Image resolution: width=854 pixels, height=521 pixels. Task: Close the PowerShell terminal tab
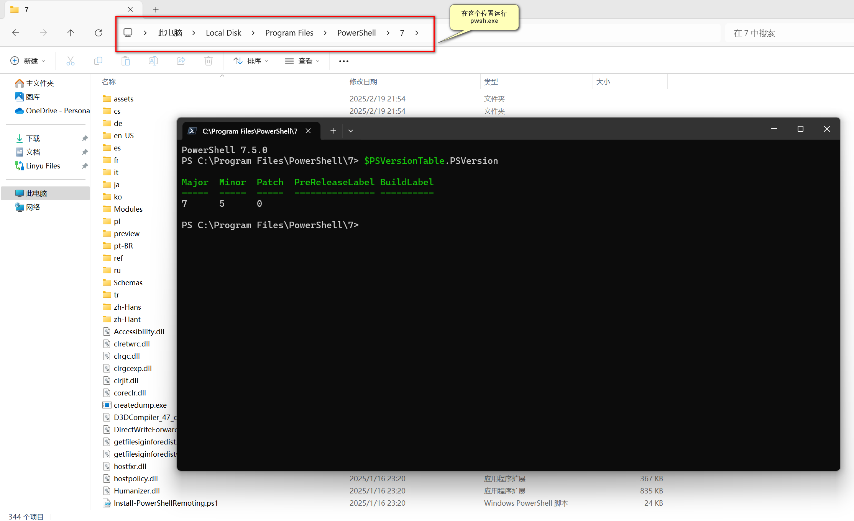coord(308,131)
